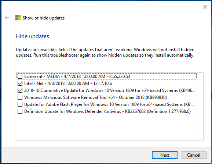
Task: Select the Conexant MEDIA 8.65.220.53 entry text
Action: click(77, 76)
